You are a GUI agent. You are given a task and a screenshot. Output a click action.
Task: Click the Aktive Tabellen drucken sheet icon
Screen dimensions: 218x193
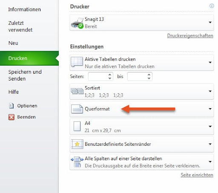coord(77,62)
